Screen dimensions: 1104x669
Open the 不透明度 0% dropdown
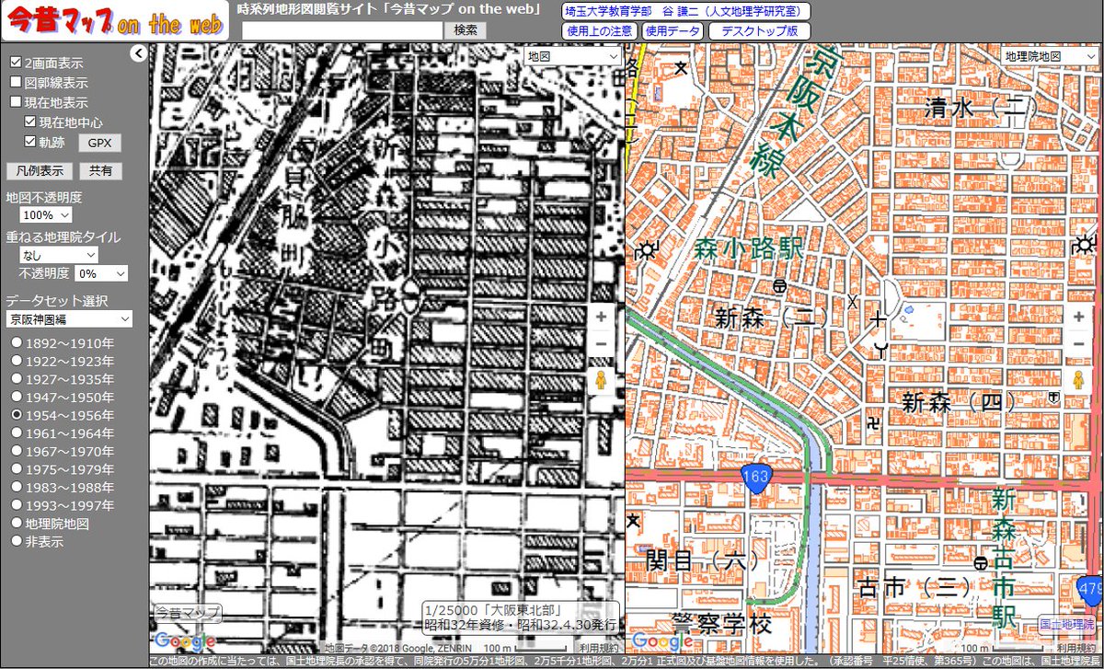[102, 273]
